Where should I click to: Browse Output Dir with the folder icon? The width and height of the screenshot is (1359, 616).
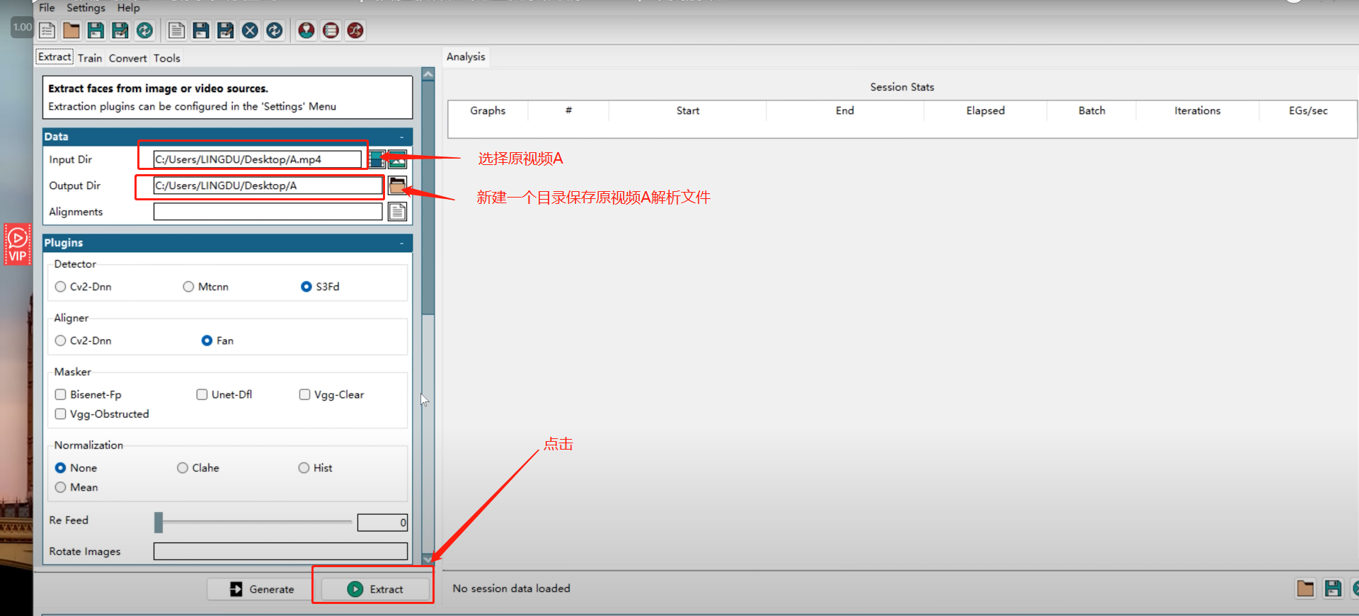point(397,186)
